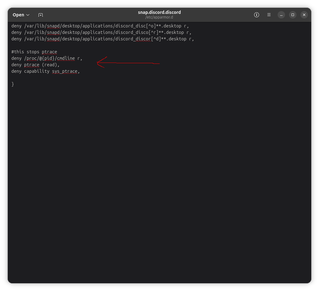Screen dimensions: 319x291
Task: Click the /etc/apparmor.d path subtitle
Action: (x=159, y=17)
